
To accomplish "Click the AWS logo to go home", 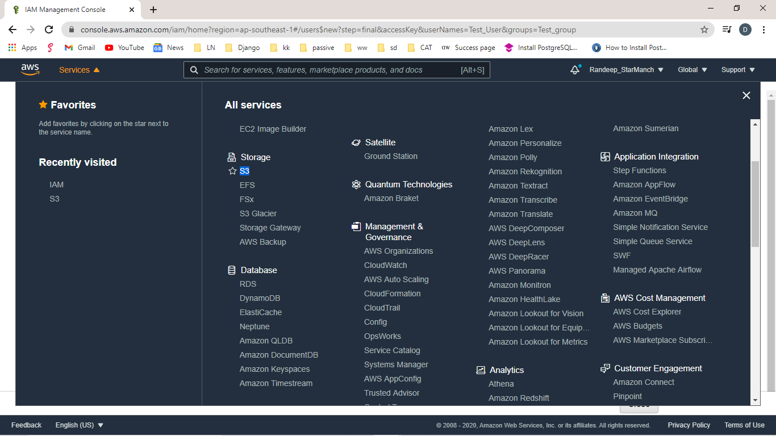I will pyautogui.click(x=30, y=70).
